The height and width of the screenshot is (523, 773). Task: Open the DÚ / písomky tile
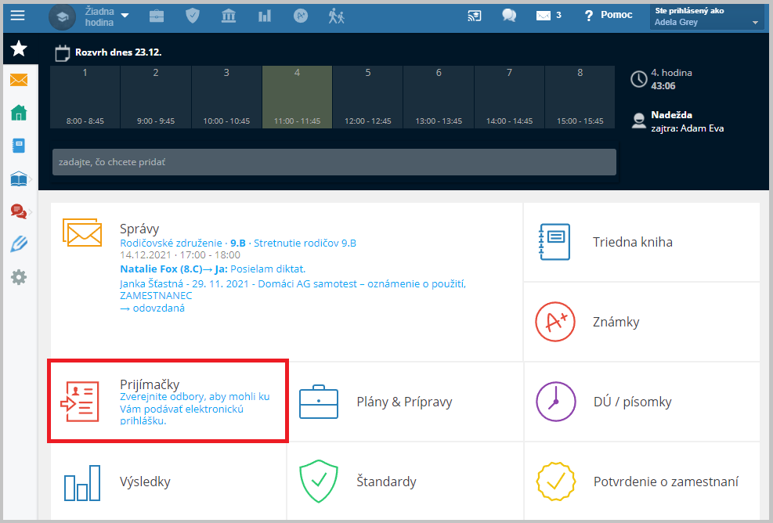641,402
